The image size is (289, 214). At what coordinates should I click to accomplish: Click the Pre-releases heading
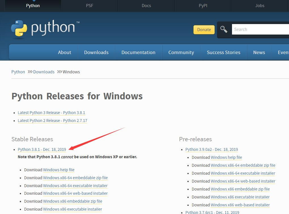pyautogui.click(x=195, y=139)
